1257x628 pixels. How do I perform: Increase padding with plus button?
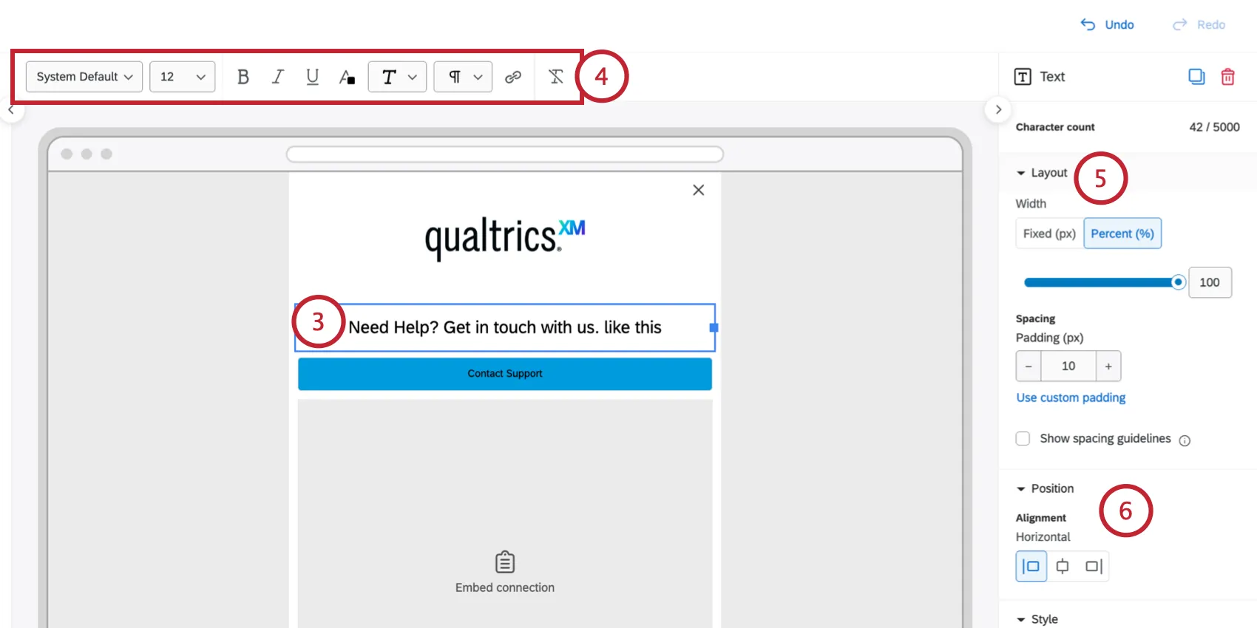[x=1108, y=366]
